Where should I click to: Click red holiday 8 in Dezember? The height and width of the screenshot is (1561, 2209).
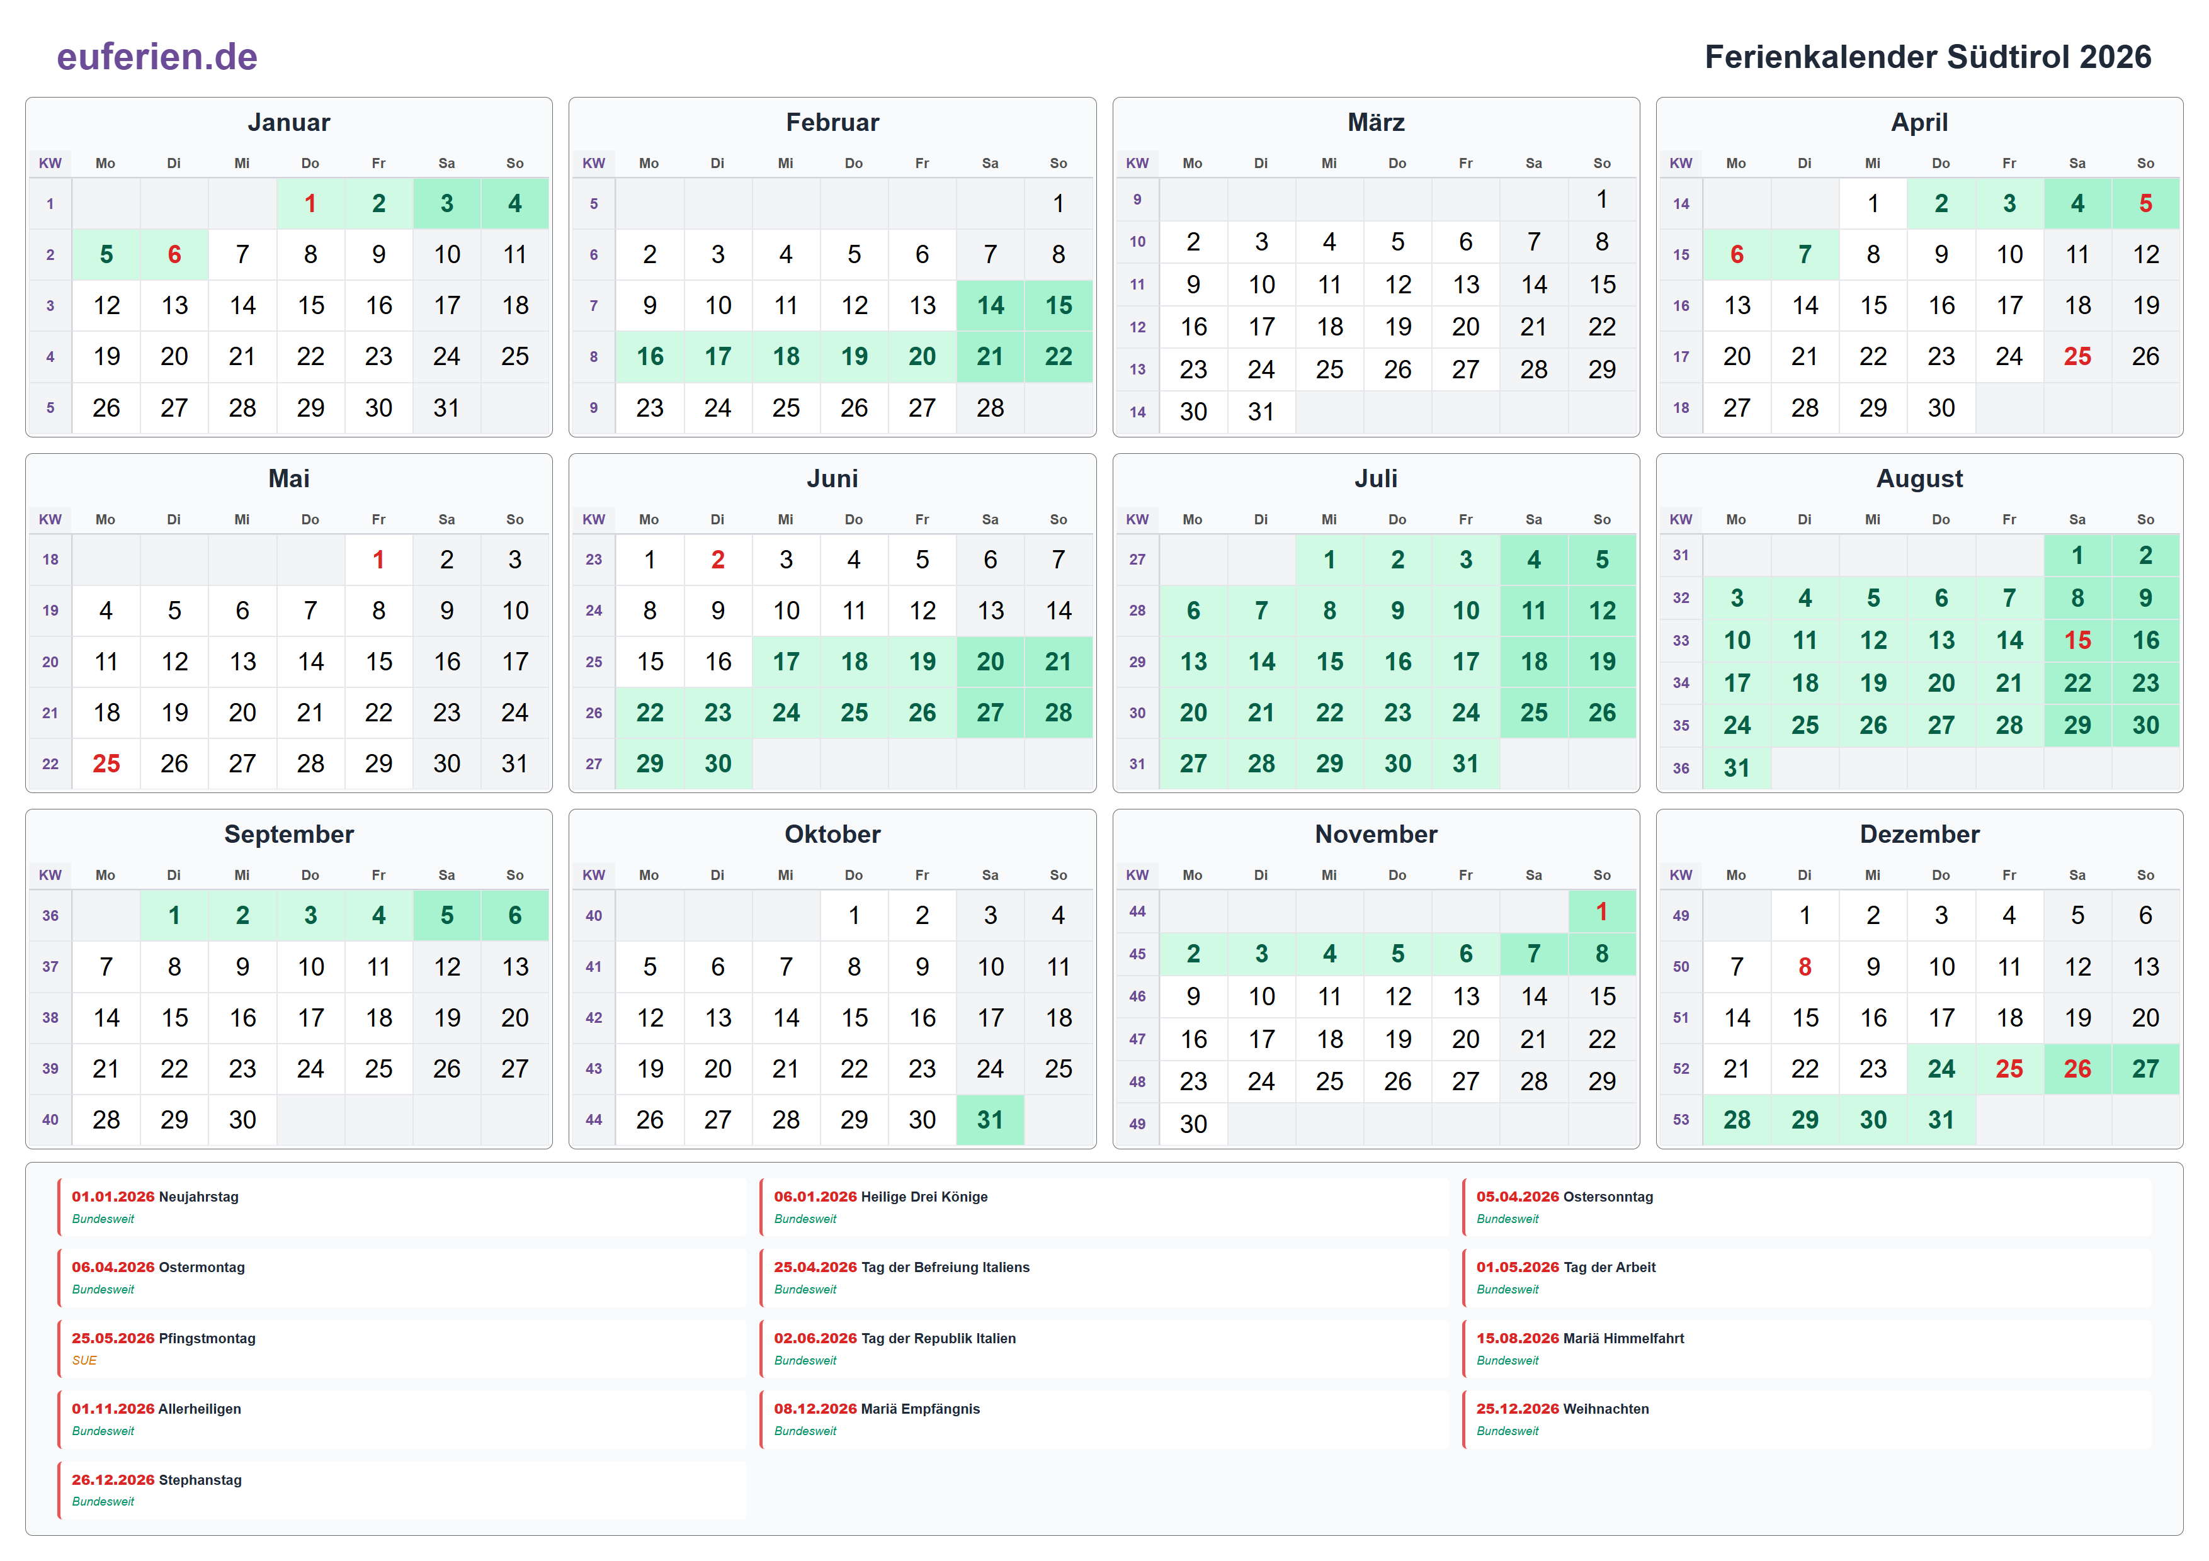(x=1805, y=966)
